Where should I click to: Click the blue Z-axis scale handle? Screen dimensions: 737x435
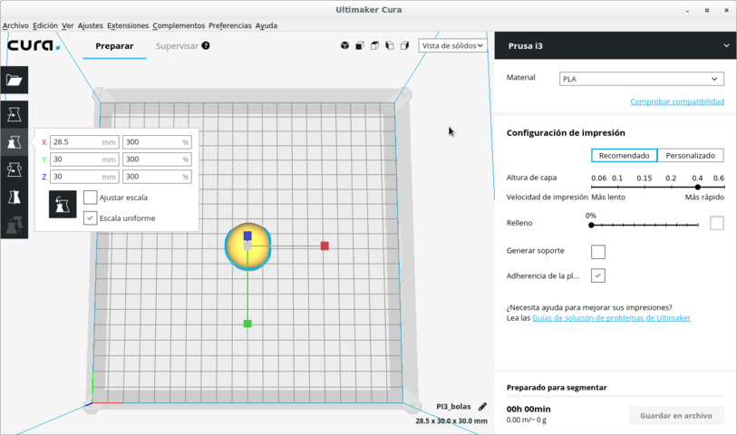pos(247,236)
